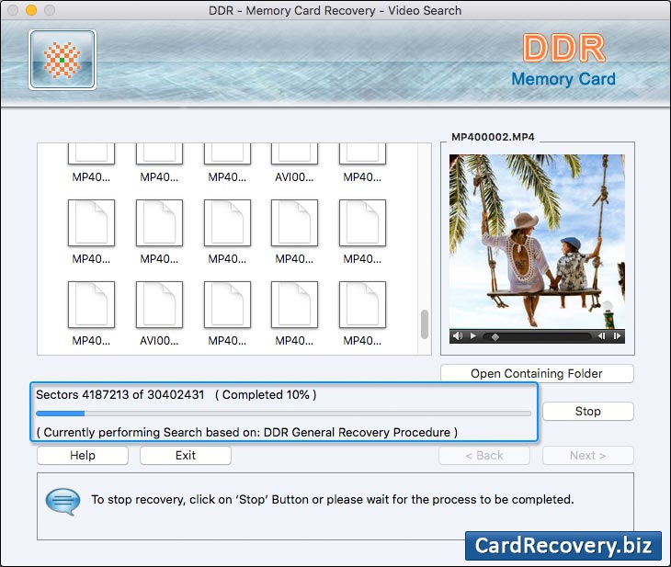
Task: Click the 'To stop recovery' hint message
Action: 333,499
